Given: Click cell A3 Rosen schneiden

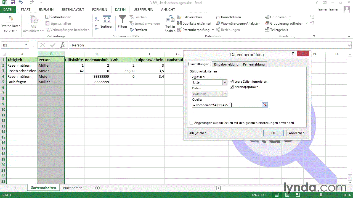Looking at the screenshot, I should pyautogui.click(x=22, y=71).
